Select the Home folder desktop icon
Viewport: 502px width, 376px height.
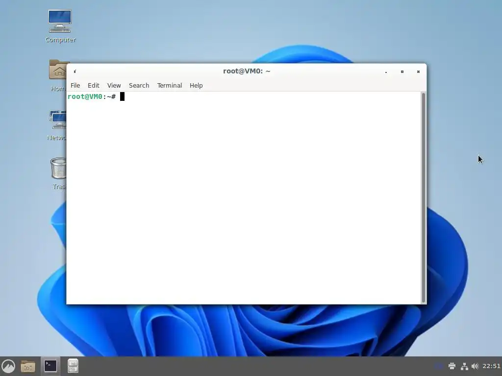coord(58,76)
